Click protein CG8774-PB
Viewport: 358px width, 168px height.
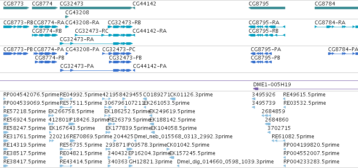coord(46,62)
